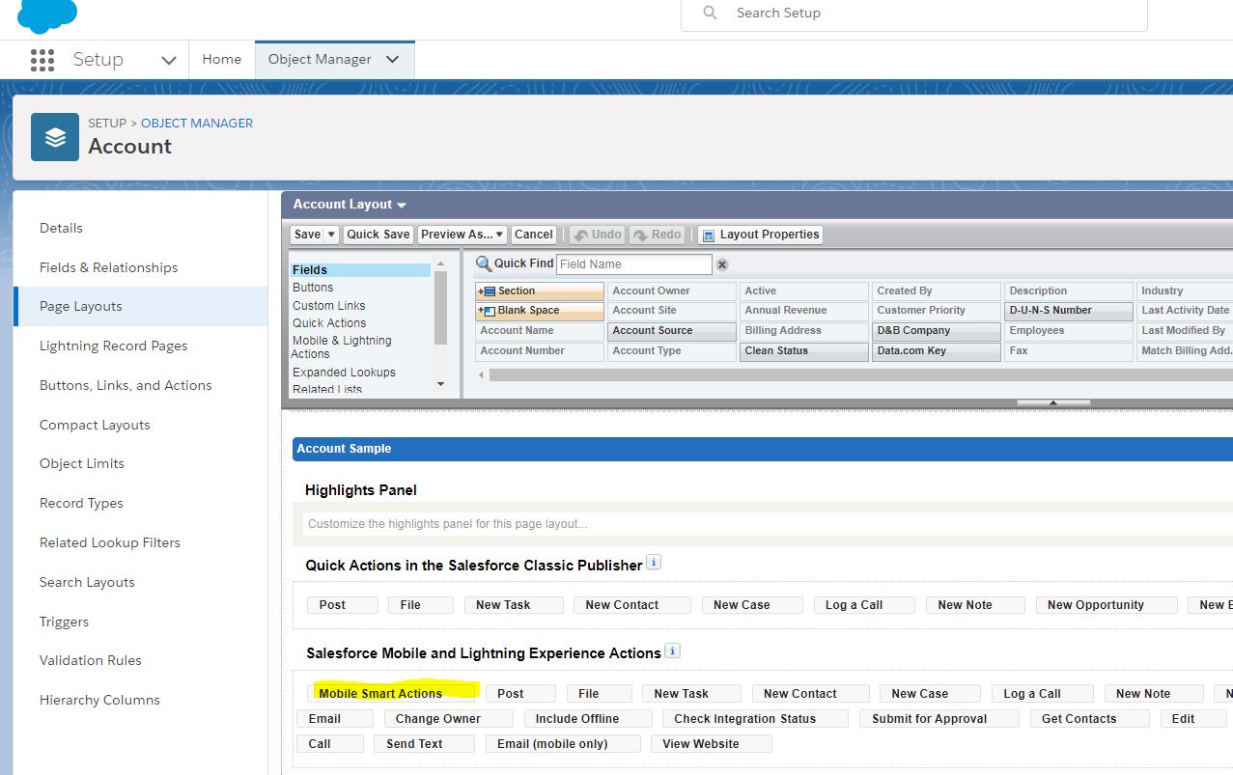
Task: Open the Save dropdown arrow
Action: pyautogui.click(x=331, y=235)
